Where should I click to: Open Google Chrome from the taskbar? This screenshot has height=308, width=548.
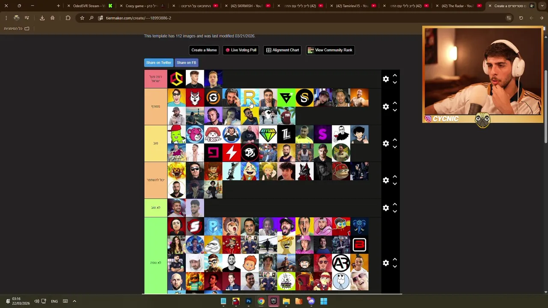coord(261,301)
